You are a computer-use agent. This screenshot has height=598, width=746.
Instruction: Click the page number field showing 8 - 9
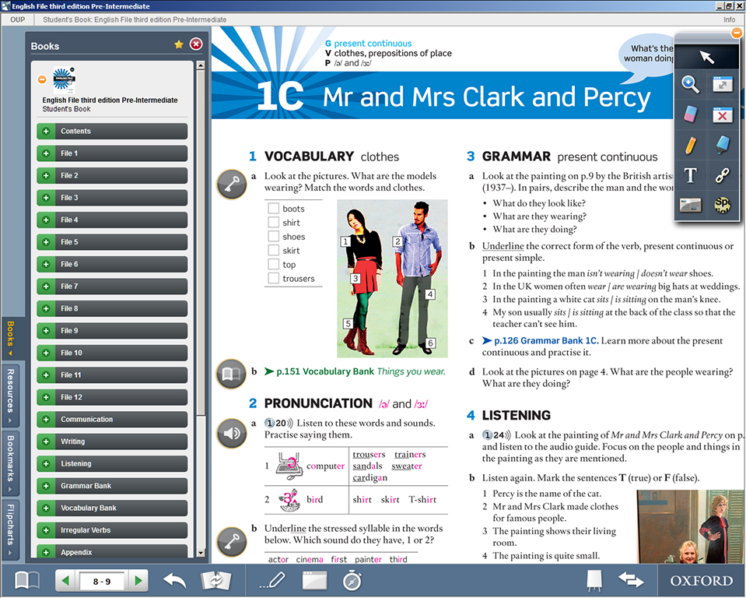[102, 581]
